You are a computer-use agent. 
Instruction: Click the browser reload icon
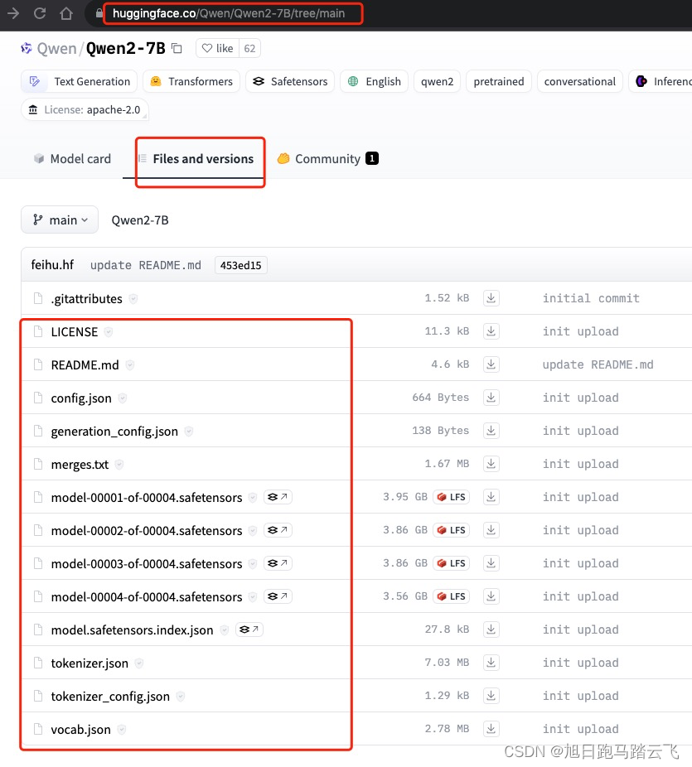[40, 13]
